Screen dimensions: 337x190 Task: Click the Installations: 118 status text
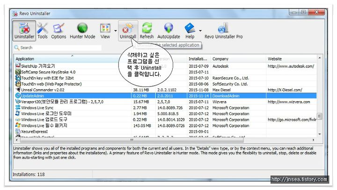tap(29, 174)
